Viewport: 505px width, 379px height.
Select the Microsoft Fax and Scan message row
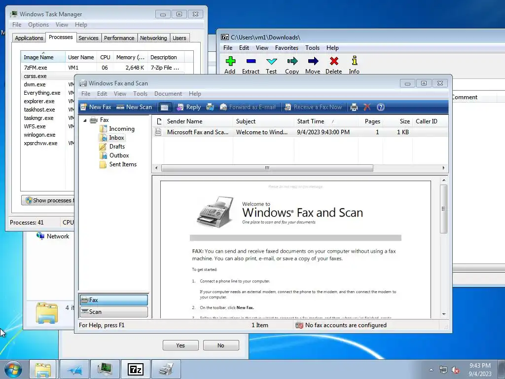[299, 132]
